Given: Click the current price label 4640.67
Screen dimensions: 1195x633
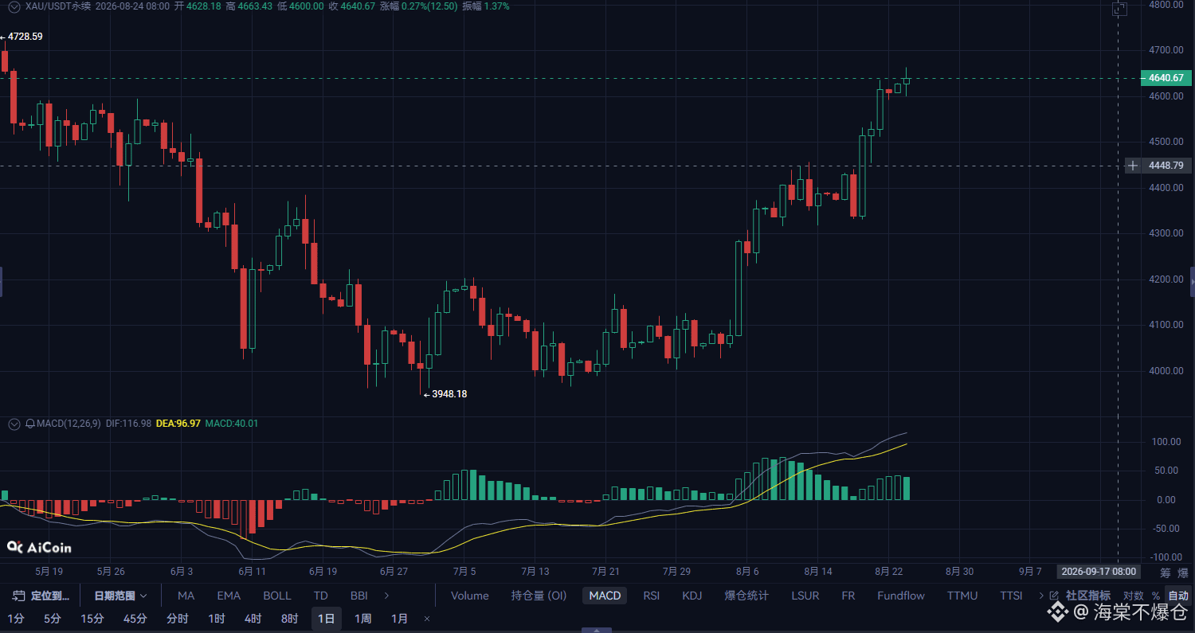Looking at the screenshot, I should [1166, 78].
